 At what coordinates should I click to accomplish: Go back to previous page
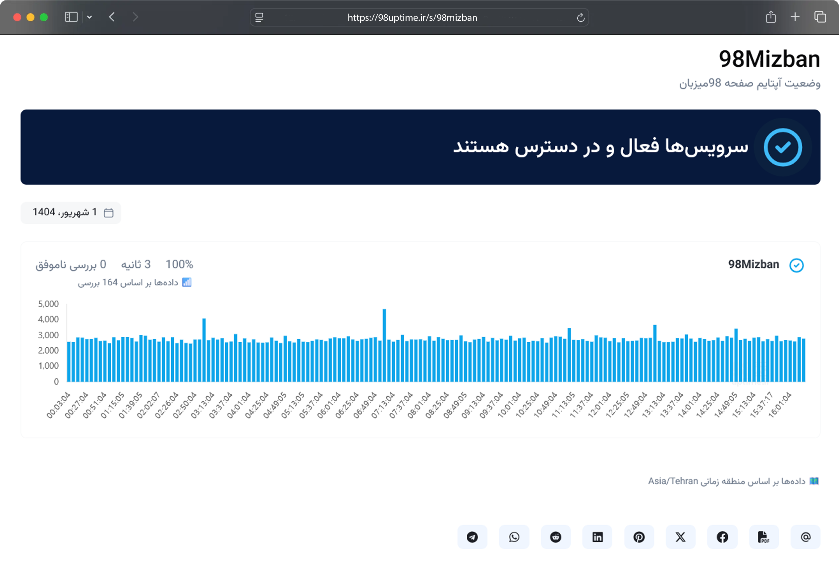(x=112, y=17)
